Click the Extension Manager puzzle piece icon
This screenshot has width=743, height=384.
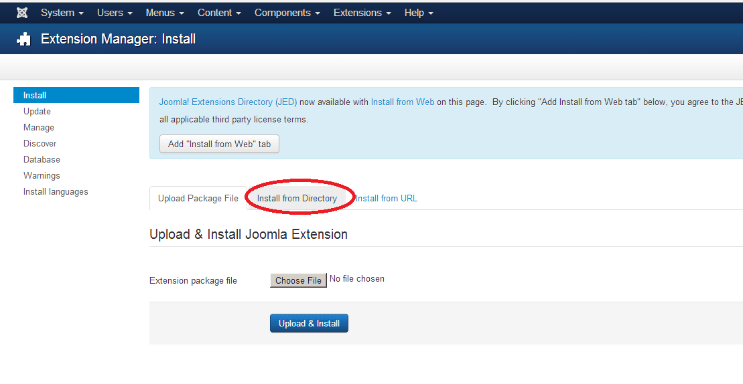click(x=23, y=39)
